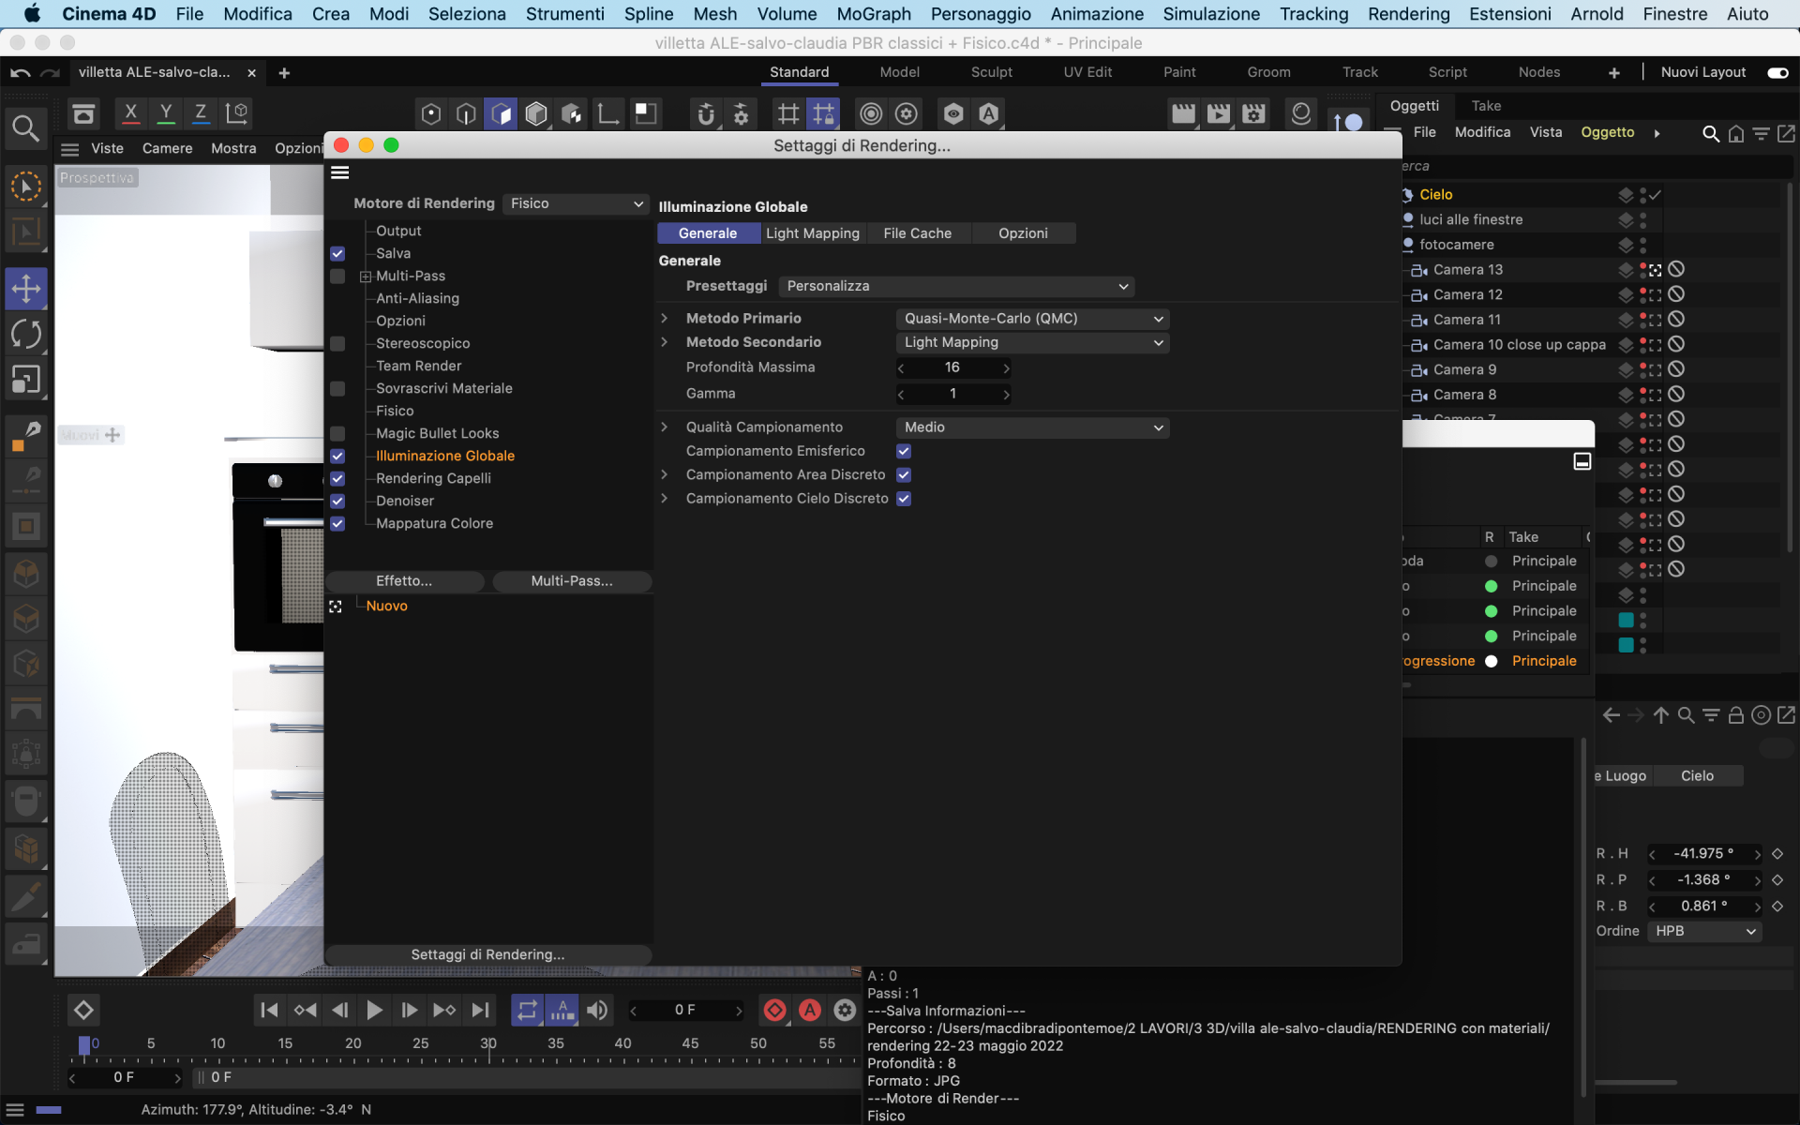Disable Campionamento Area Discreto toggle

point(905,474)
